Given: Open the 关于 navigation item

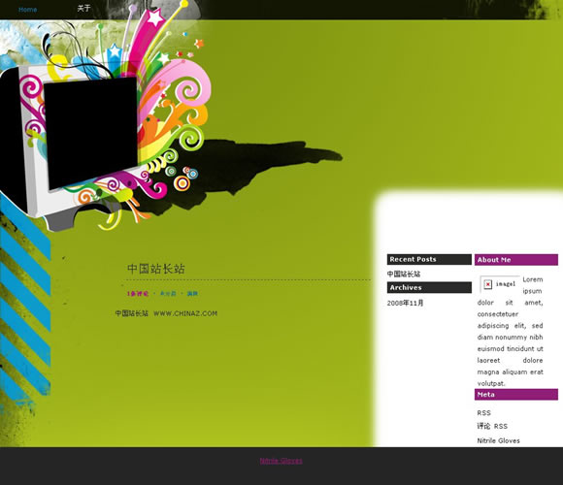Looking at the screenshot, I should (x=83, y=9).
